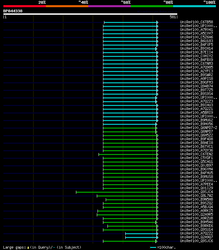Choose the UniRef100_A7QY36 entry
This screenshot has height=250, width=219.
[x=196, y=150]
